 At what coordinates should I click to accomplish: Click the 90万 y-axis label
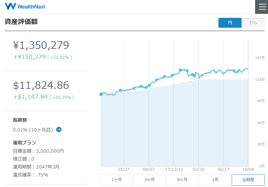pyautogui.click(x=261, y=101)
